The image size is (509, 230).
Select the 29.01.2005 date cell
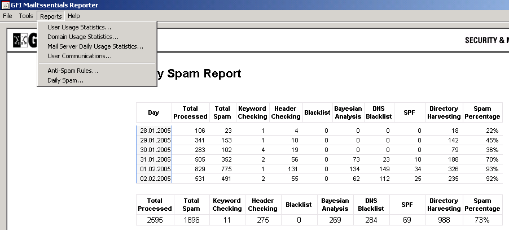point(155,140)
